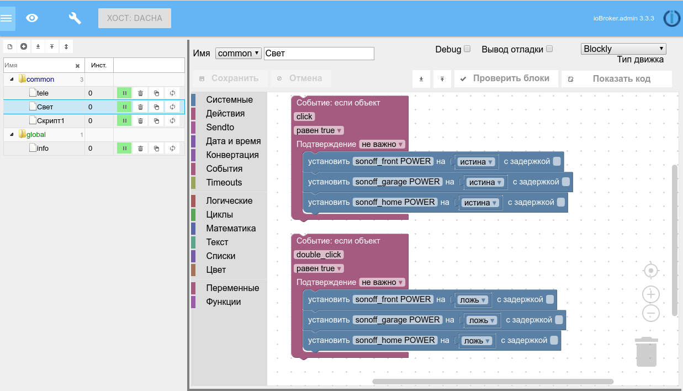The width and height of the screenshot is (683, 391).
Task: Enable the Debug checkbox
Action: coord(467,49)
